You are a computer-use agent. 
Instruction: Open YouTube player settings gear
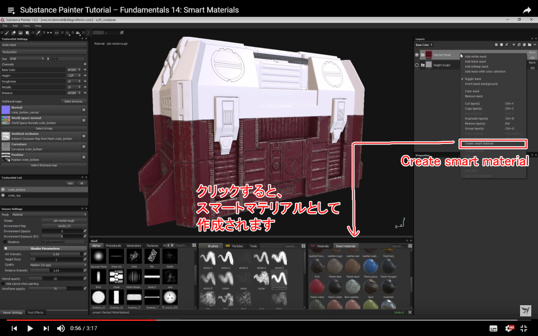coord(509,328)
